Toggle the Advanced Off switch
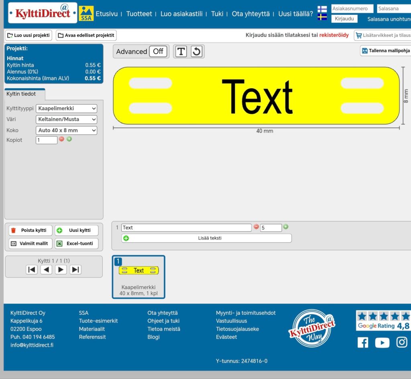This screenshot has width=411, height=379. [x=158, y=51]
